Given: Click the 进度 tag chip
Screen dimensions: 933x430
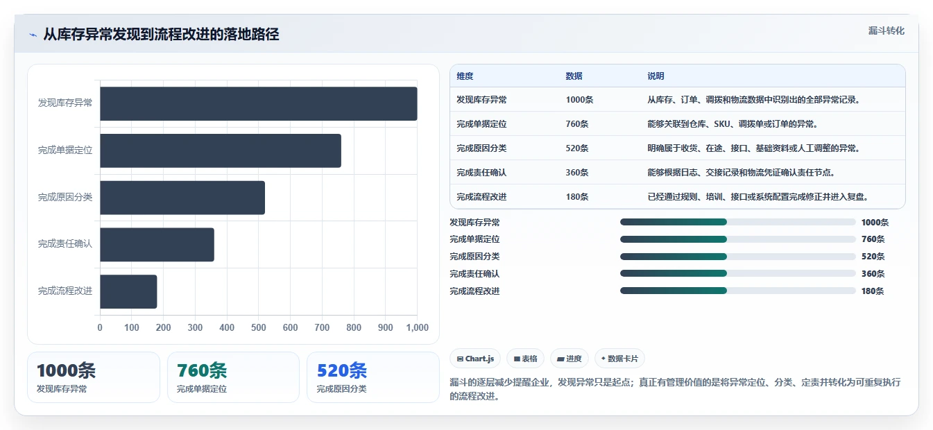Looking at the screenshot, I should pyautogui.click(x=570, y=359).
